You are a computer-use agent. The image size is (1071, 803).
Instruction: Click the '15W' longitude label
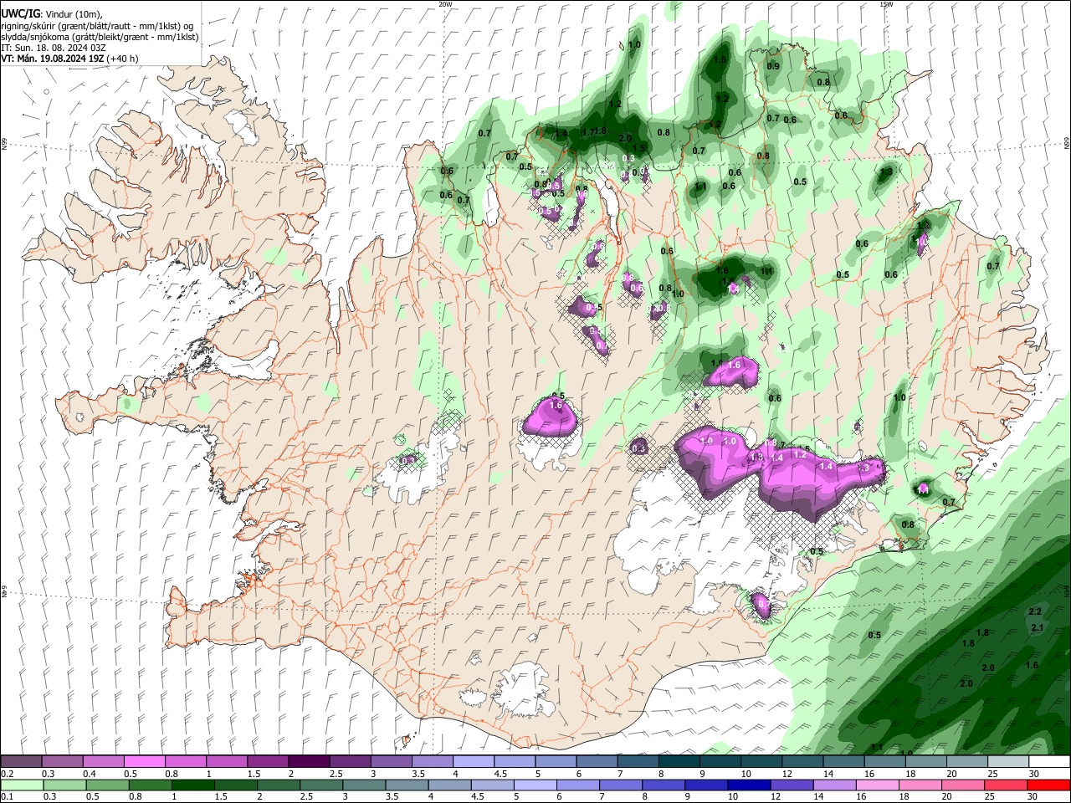tap(886, 4)
